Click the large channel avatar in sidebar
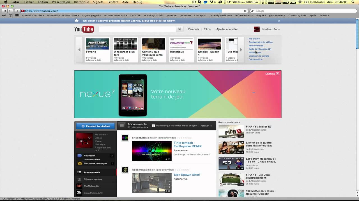 tap(84, 140)
